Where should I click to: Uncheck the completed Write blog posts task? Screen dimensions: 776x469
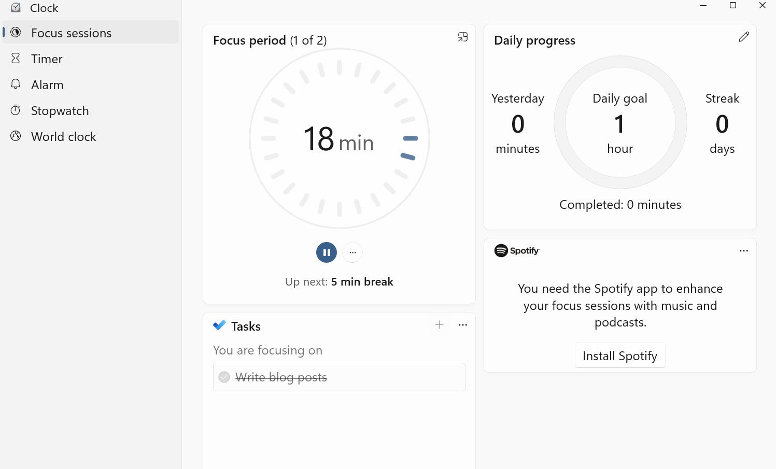coord(224,377)
